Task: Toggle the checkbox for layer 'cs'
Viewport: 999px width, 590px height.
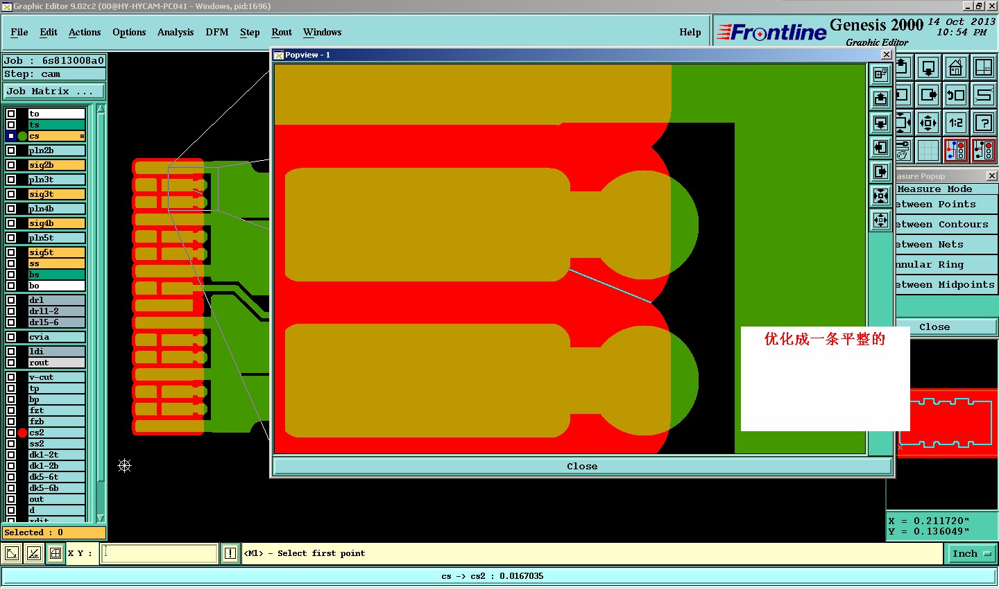Action: 11,136
